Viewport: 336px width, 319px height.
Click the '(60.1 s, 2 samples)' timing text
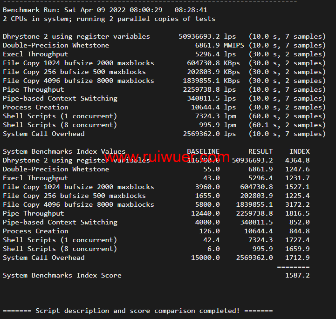click(287, 125)
